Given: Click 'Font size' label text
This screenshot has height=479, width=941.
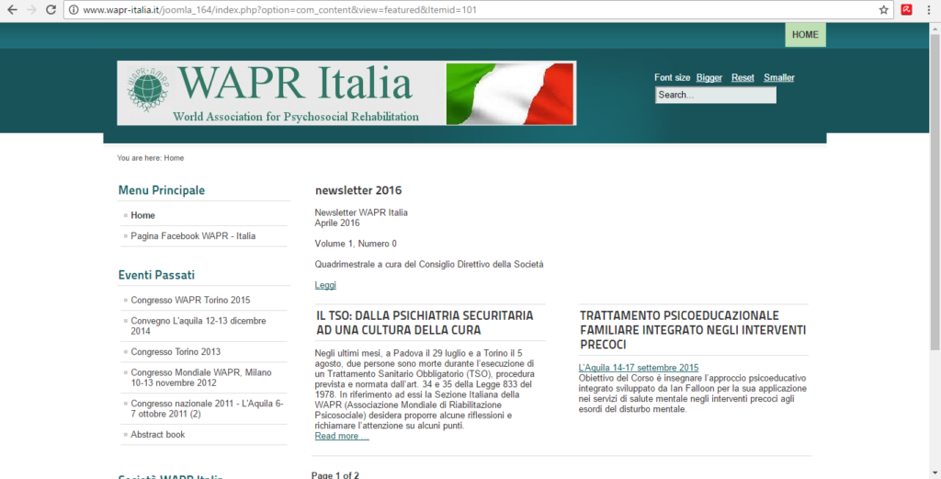Looking at the screenshot, I should coord(672,77).
